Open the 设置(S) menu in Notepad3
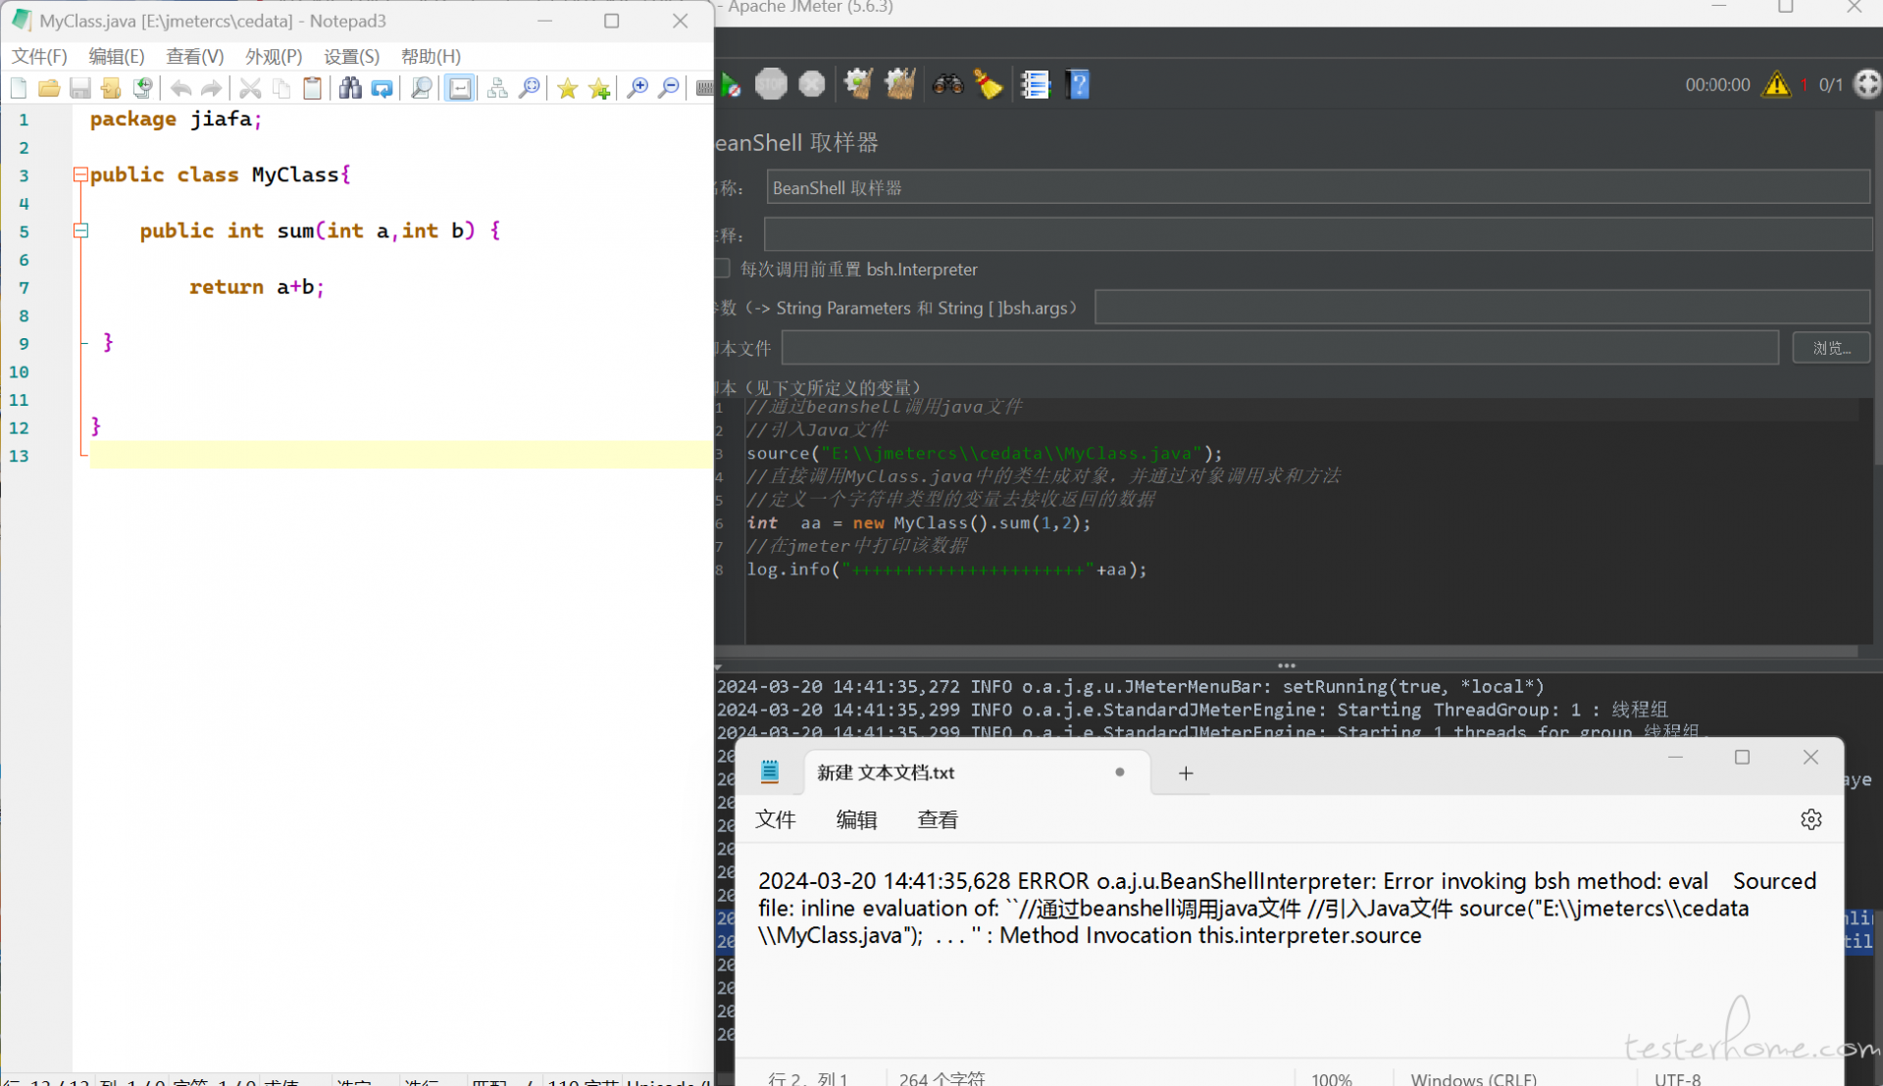The height and width of the screenshot is (1086, 1883). click(x=351, y=56)
